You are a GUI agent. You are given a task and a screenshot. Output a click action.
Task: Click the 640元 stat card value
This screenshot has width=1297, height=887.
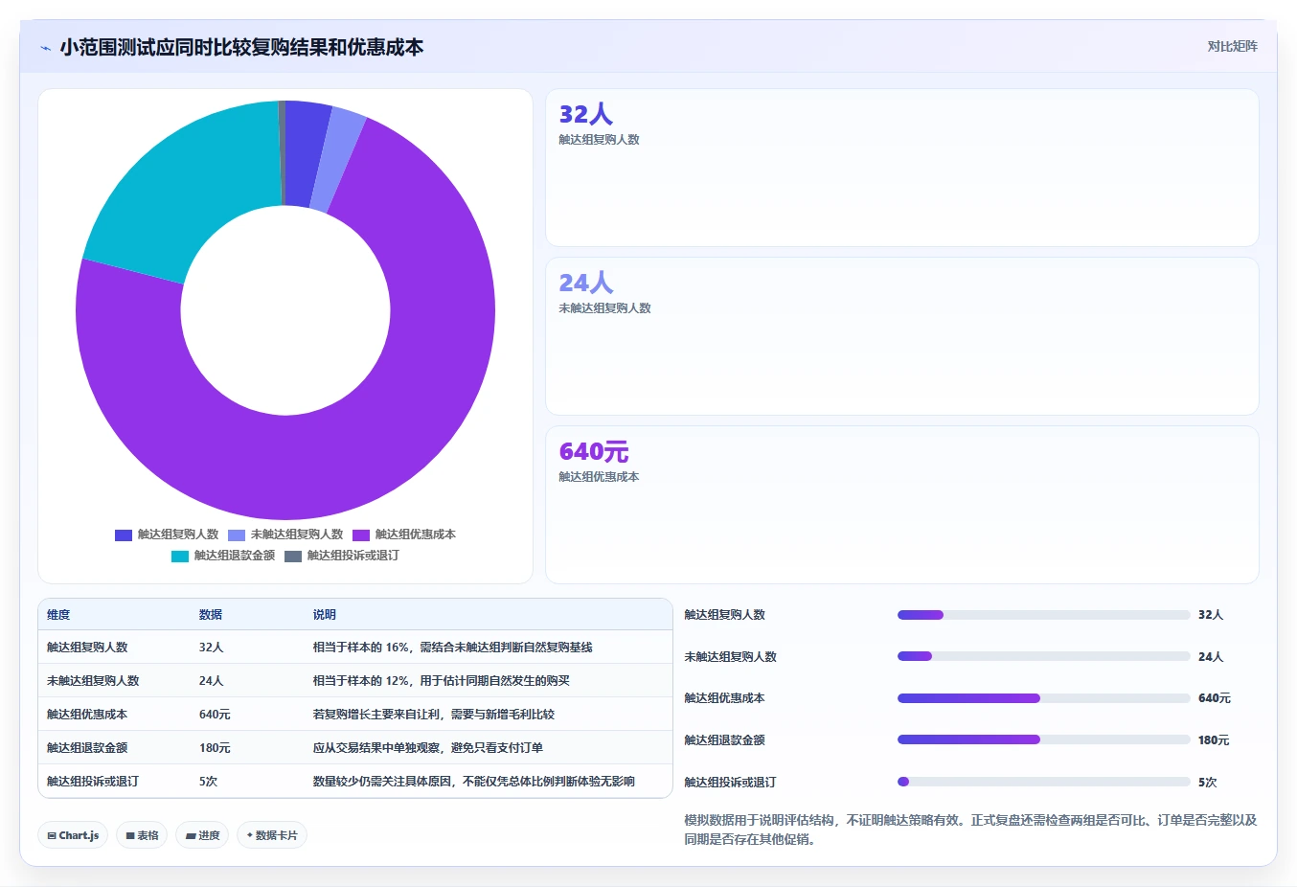pos(594,451)
